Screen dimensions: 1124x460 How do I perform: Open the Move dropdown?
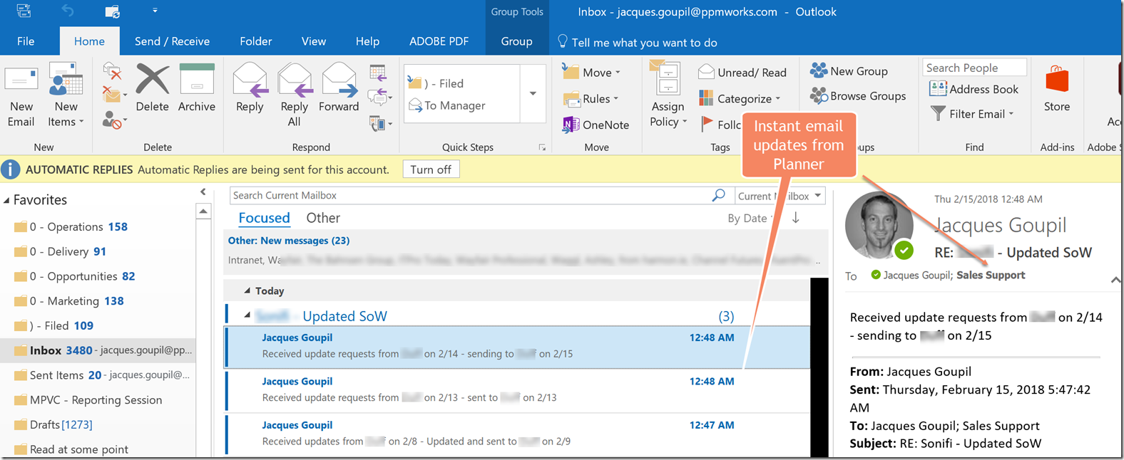click(591, 72)
